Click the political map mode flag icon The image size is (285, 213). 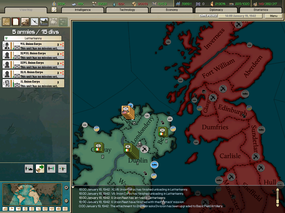(12, 209)
